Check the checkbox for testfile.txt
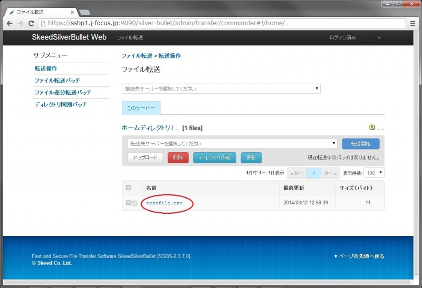Image resolution: width=422 pixels, height=288 pixels. (x=128, y=203)
